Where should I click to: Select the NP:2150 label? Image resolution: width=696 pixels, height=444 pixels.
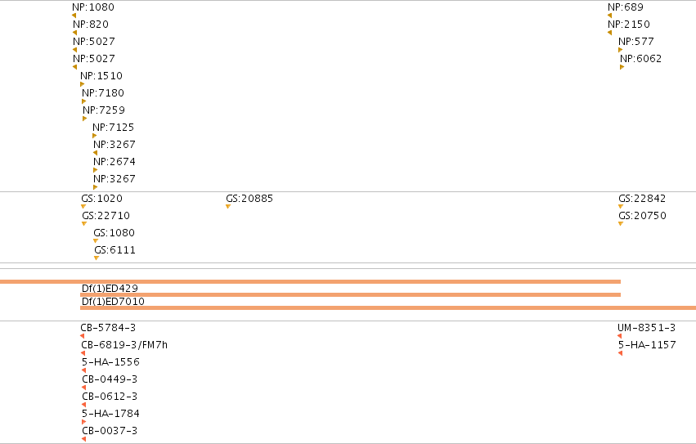tap(629, 25)
